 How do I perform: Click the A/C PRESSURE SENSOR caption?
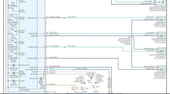pyautogui.click(x=157, y=9)
